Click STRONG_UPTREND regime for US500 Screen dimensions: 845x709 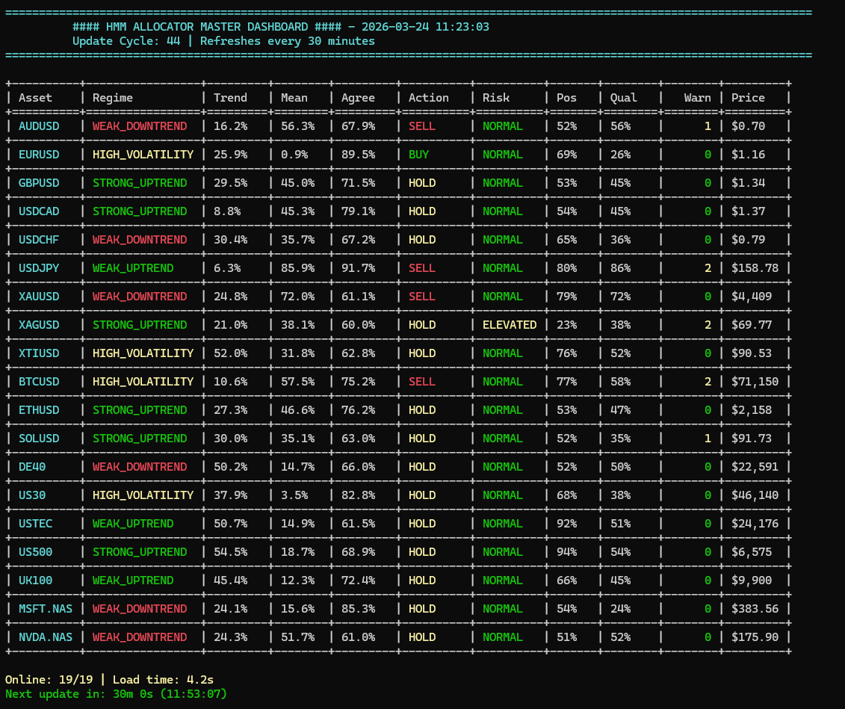point(140,551)
